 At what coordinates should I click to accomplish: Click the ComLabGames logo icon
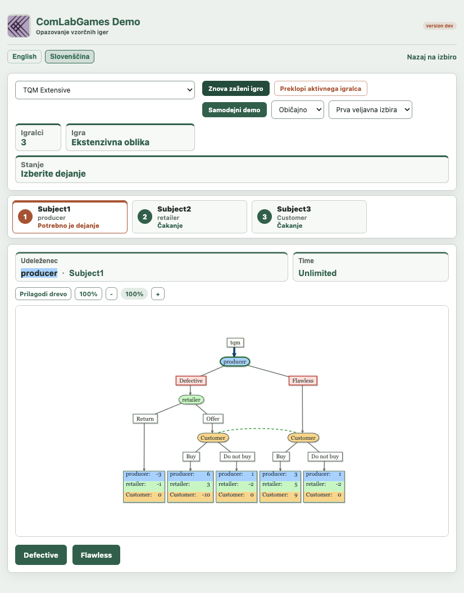point(19,26)
